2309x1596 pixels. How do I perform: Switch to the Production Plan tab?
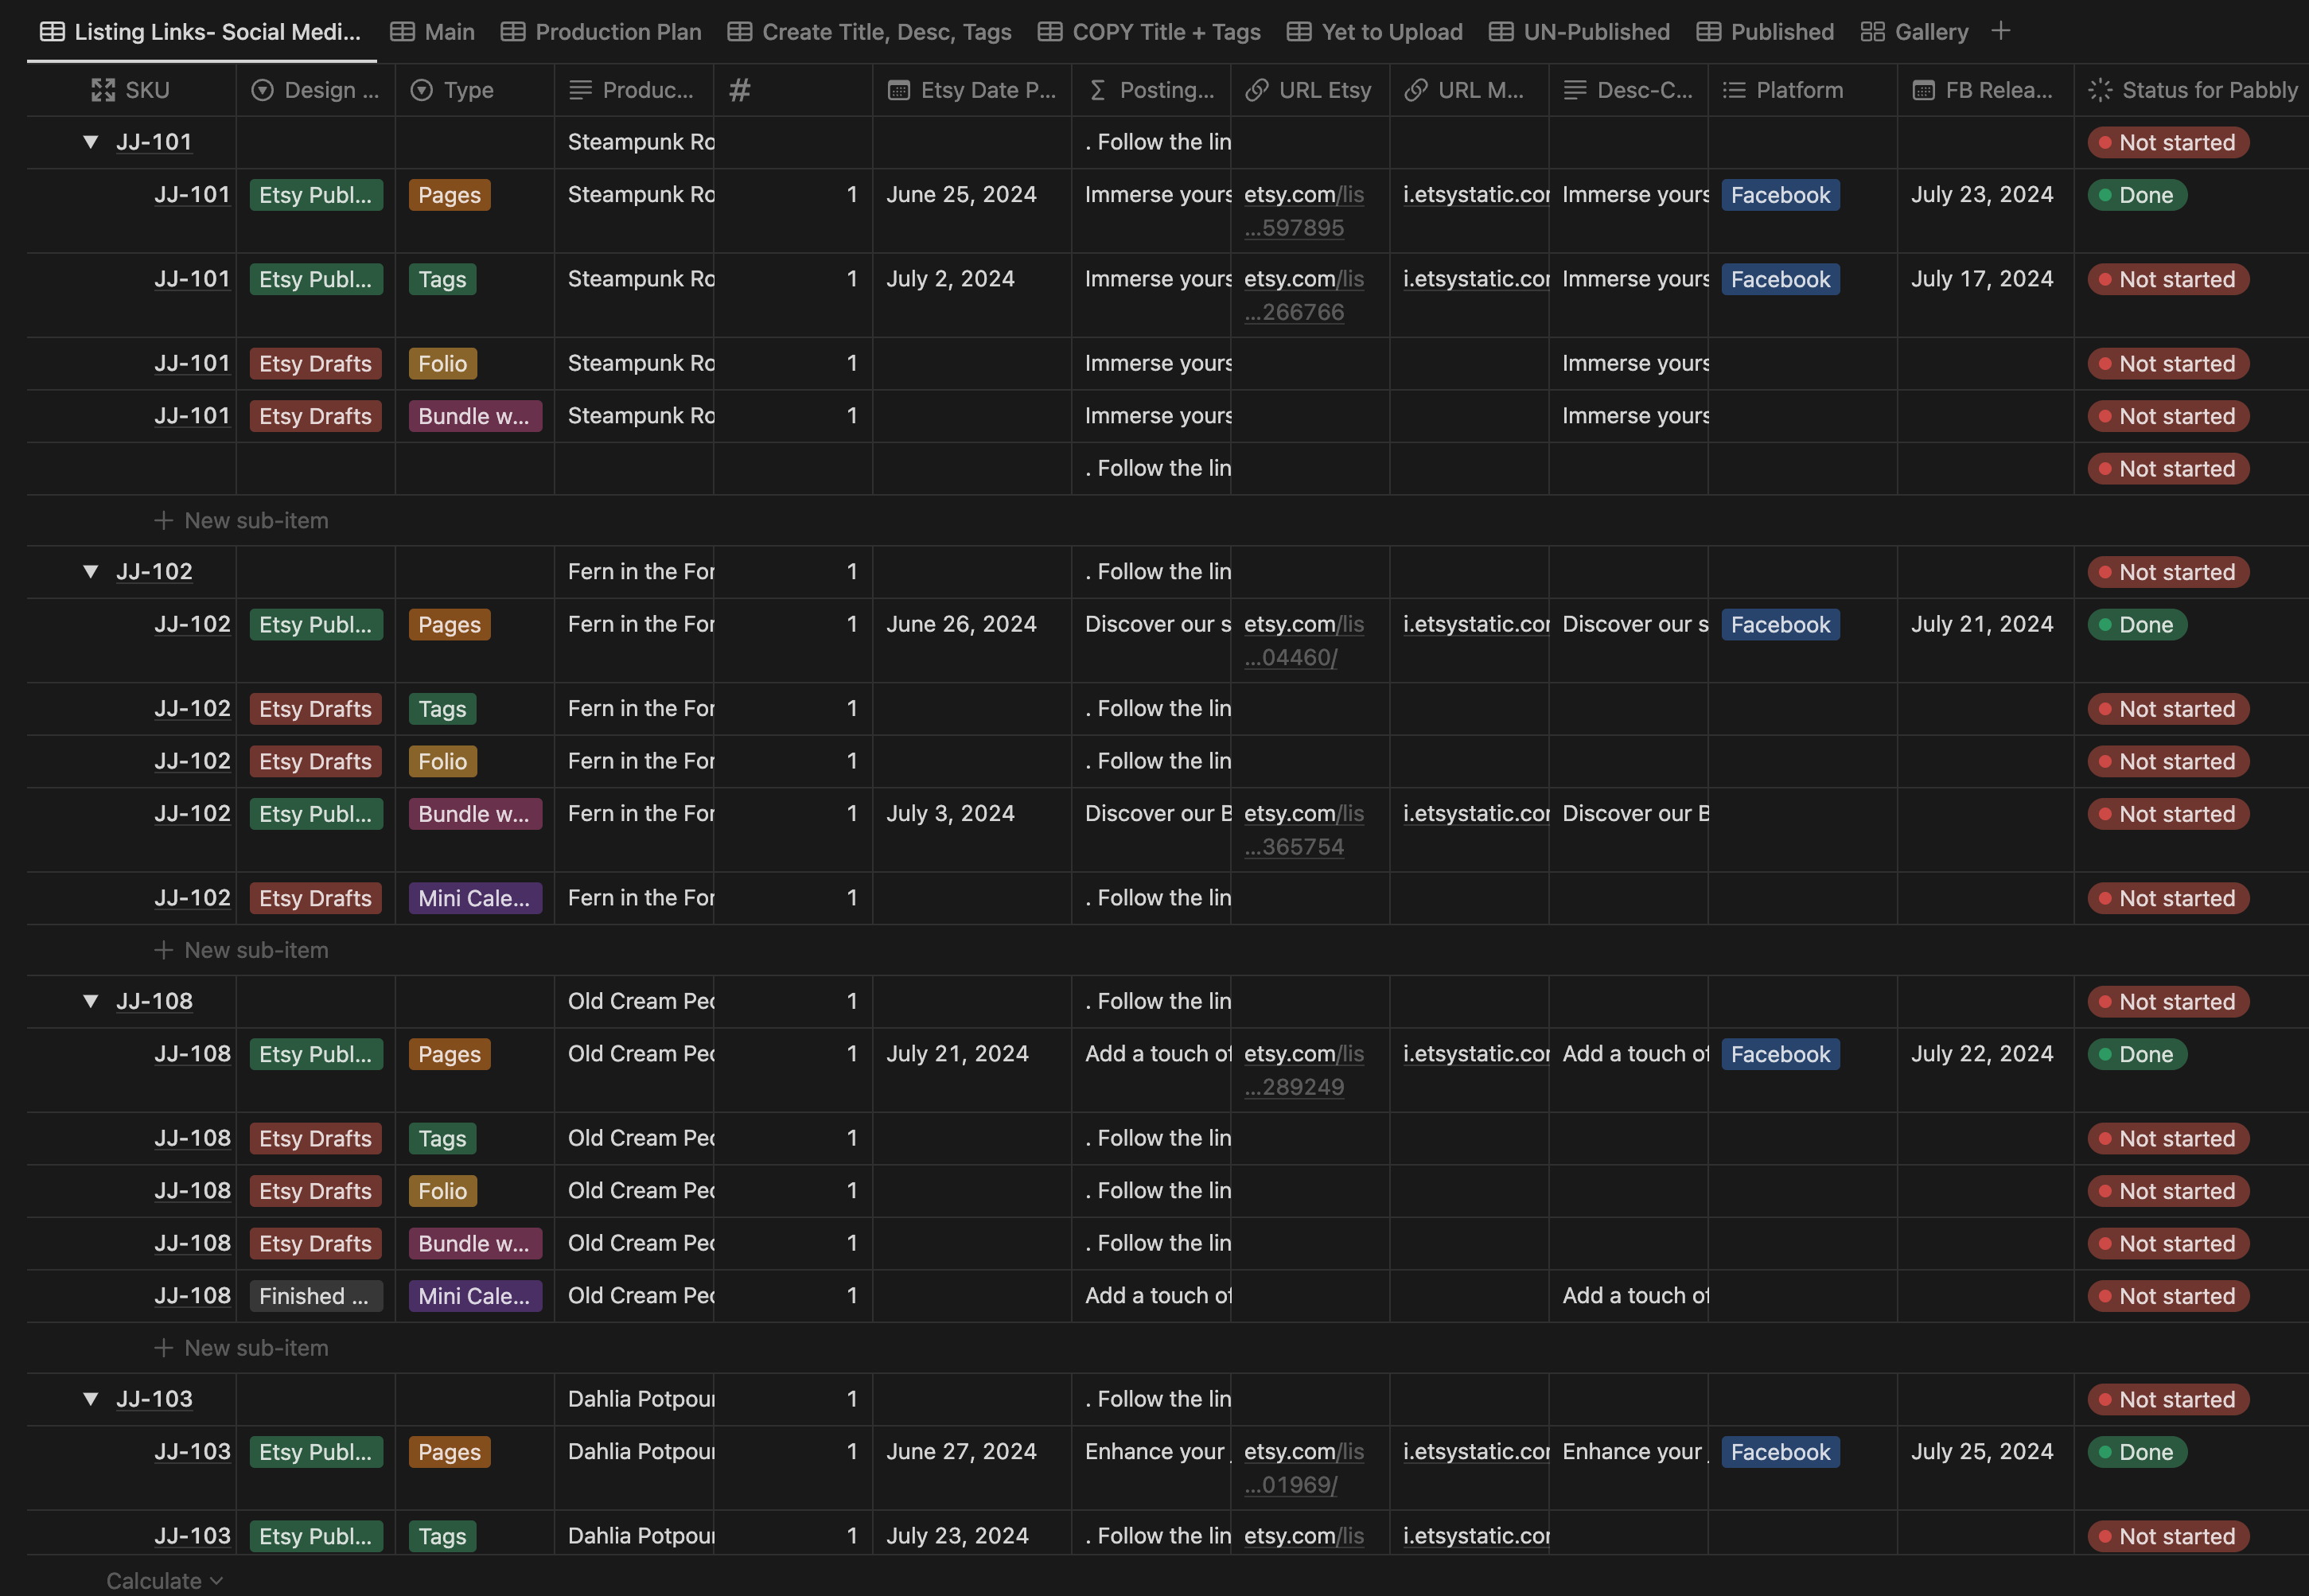click(x=601, y=32)
